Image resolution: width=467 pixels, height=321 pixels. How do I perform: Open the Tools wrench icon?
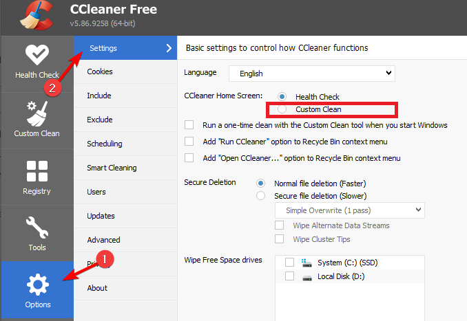[x=37, y=227]
